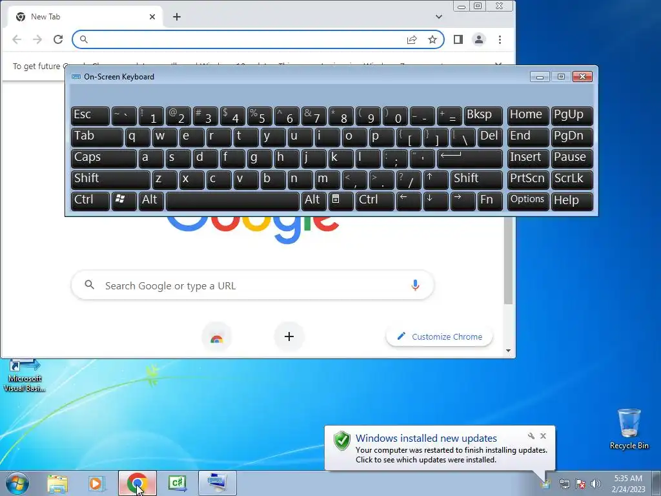
Task: Click the Enter key on keyboard
Action: coord(470,158)
